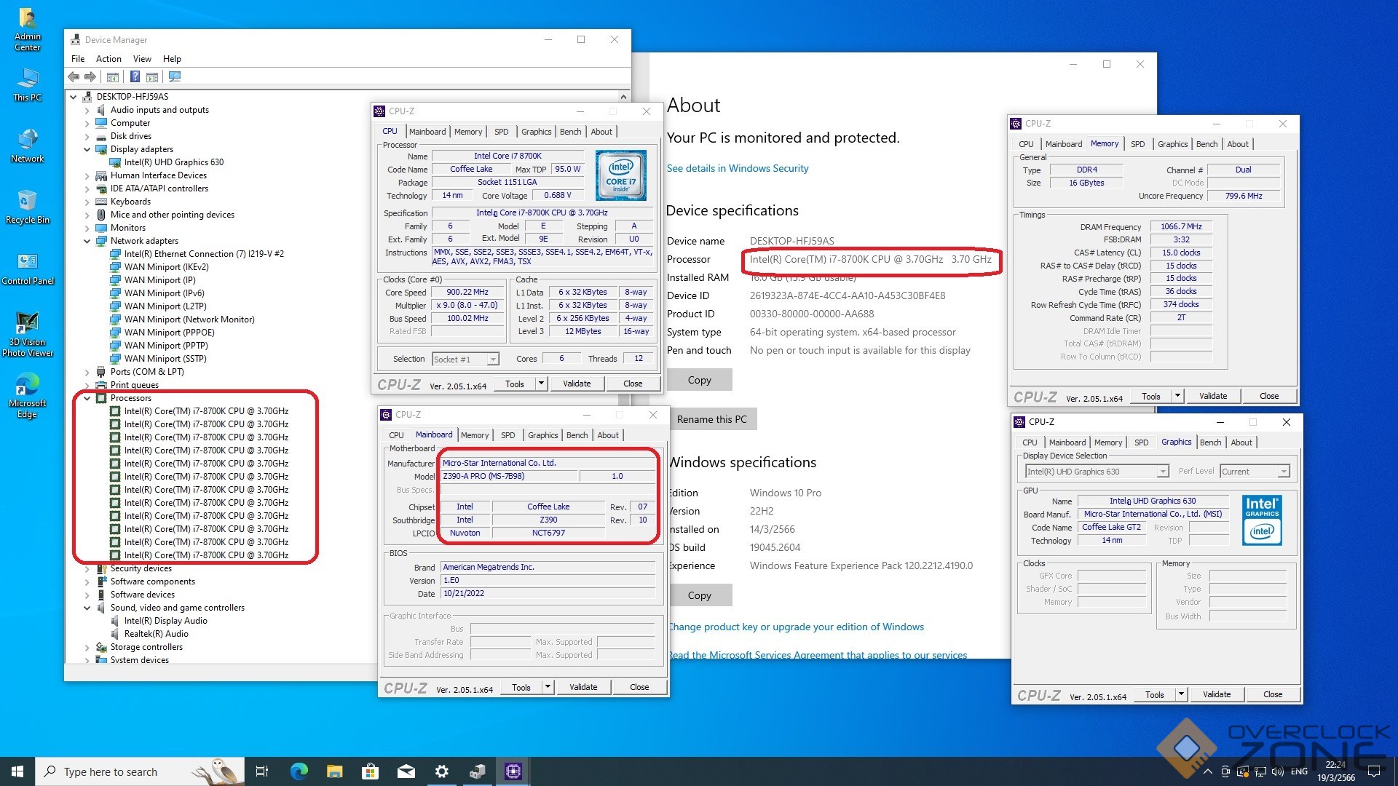Open Microsoft Store from the taskbar
The height and width of the screenshot is (786, 1398).
(371, 771)
